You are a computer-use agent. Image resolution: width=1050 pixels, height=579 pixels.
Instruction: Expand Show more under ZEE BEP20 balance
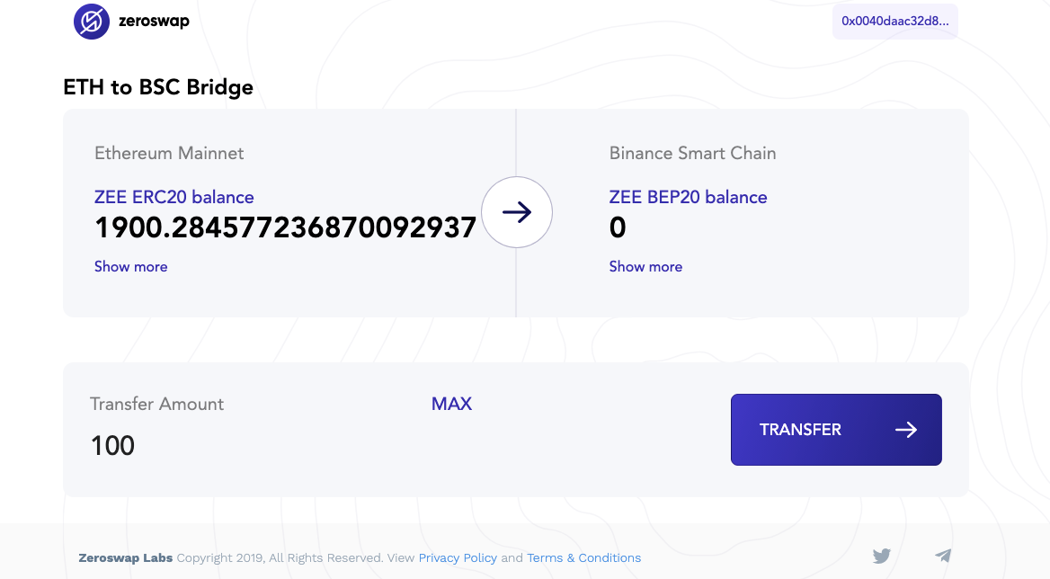pyautogui.click(x=645, y=266)
